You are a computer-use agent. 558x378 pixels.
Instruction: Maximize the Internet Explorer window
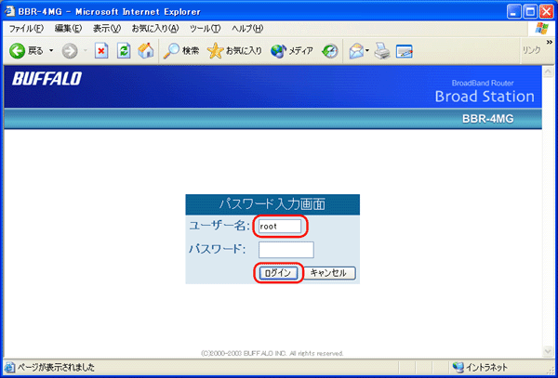tap(531, 12)
